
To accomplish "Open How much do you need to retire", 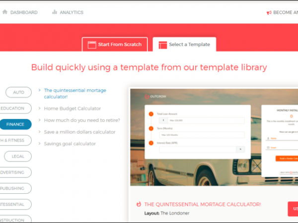I will pos(82,120).
